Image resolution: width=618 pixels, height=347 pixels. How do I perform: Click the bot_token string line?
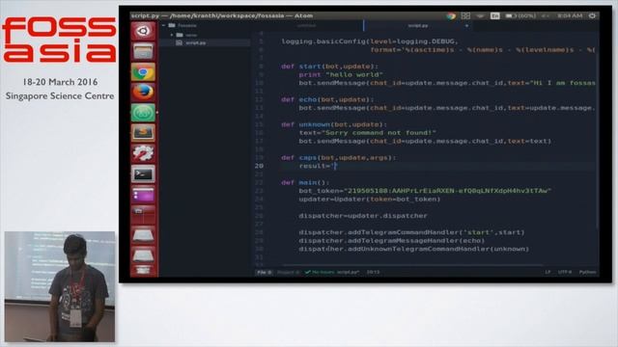pos(425,191)
